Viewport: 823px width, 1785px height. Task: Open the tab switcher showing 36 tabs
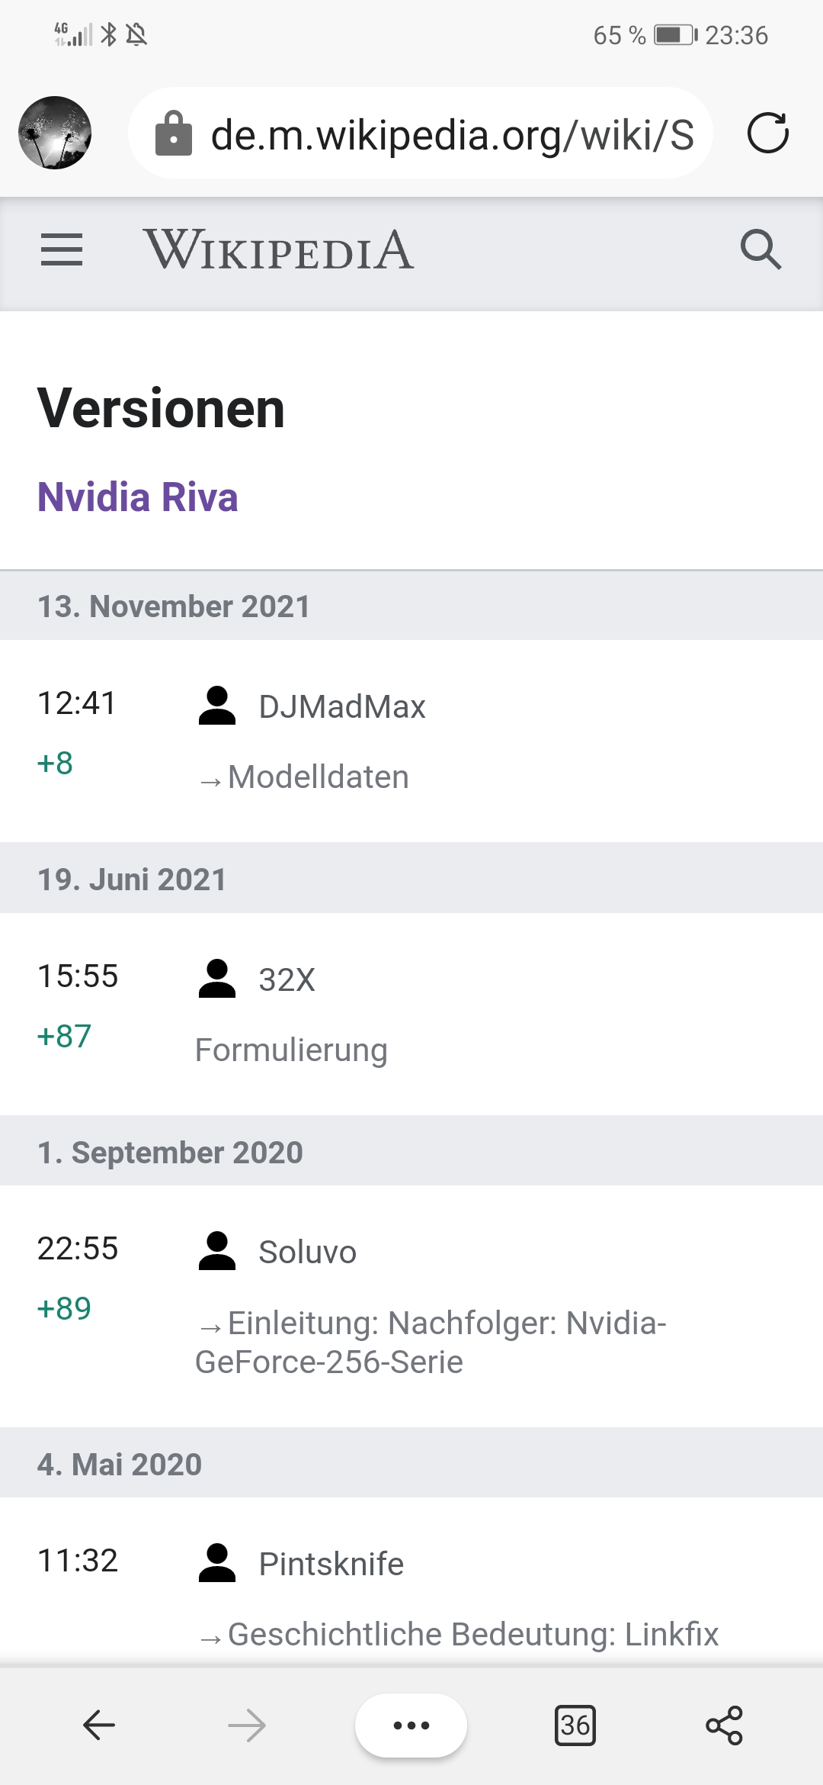pyautogui.click(x=575, y=1725)
